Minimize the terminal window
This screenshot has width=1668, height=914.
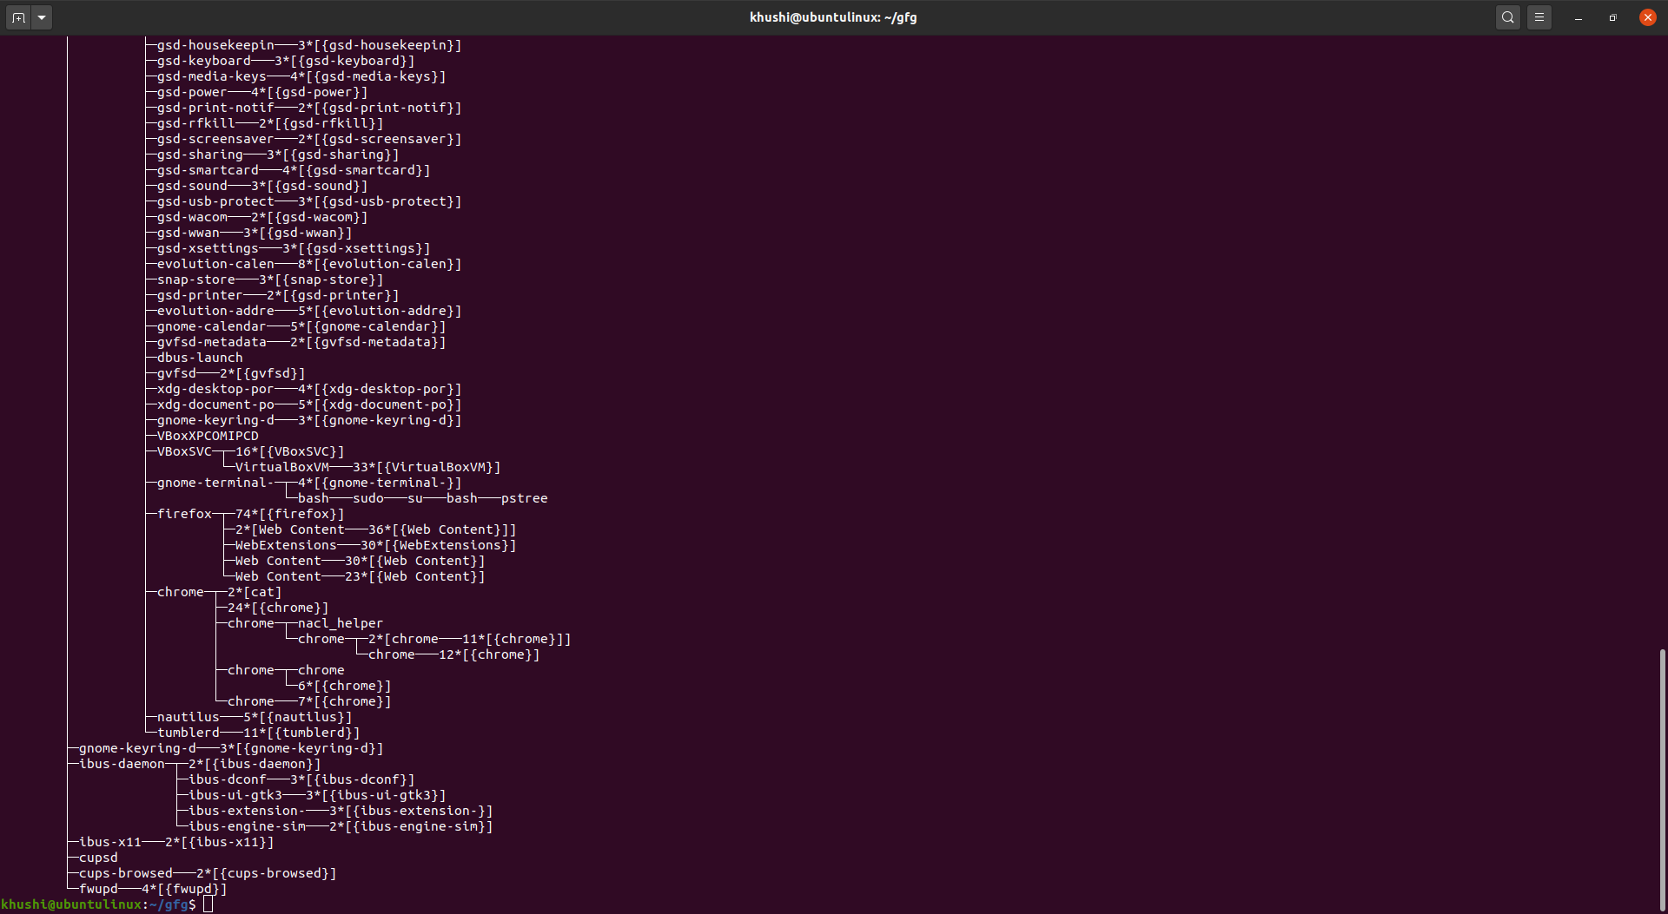tap(1579, 17)
